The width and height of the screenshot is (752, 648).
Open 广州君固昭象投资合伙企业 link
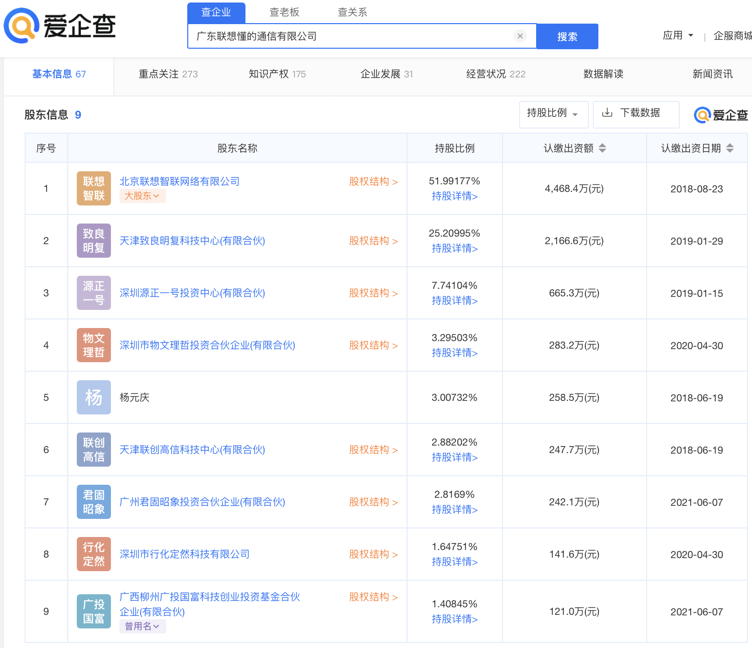coord(202,502)
